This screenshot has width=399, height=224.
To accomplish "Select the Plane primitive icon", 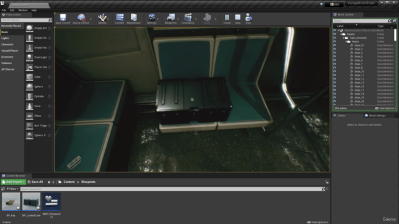I will click(x=29, y=116).
